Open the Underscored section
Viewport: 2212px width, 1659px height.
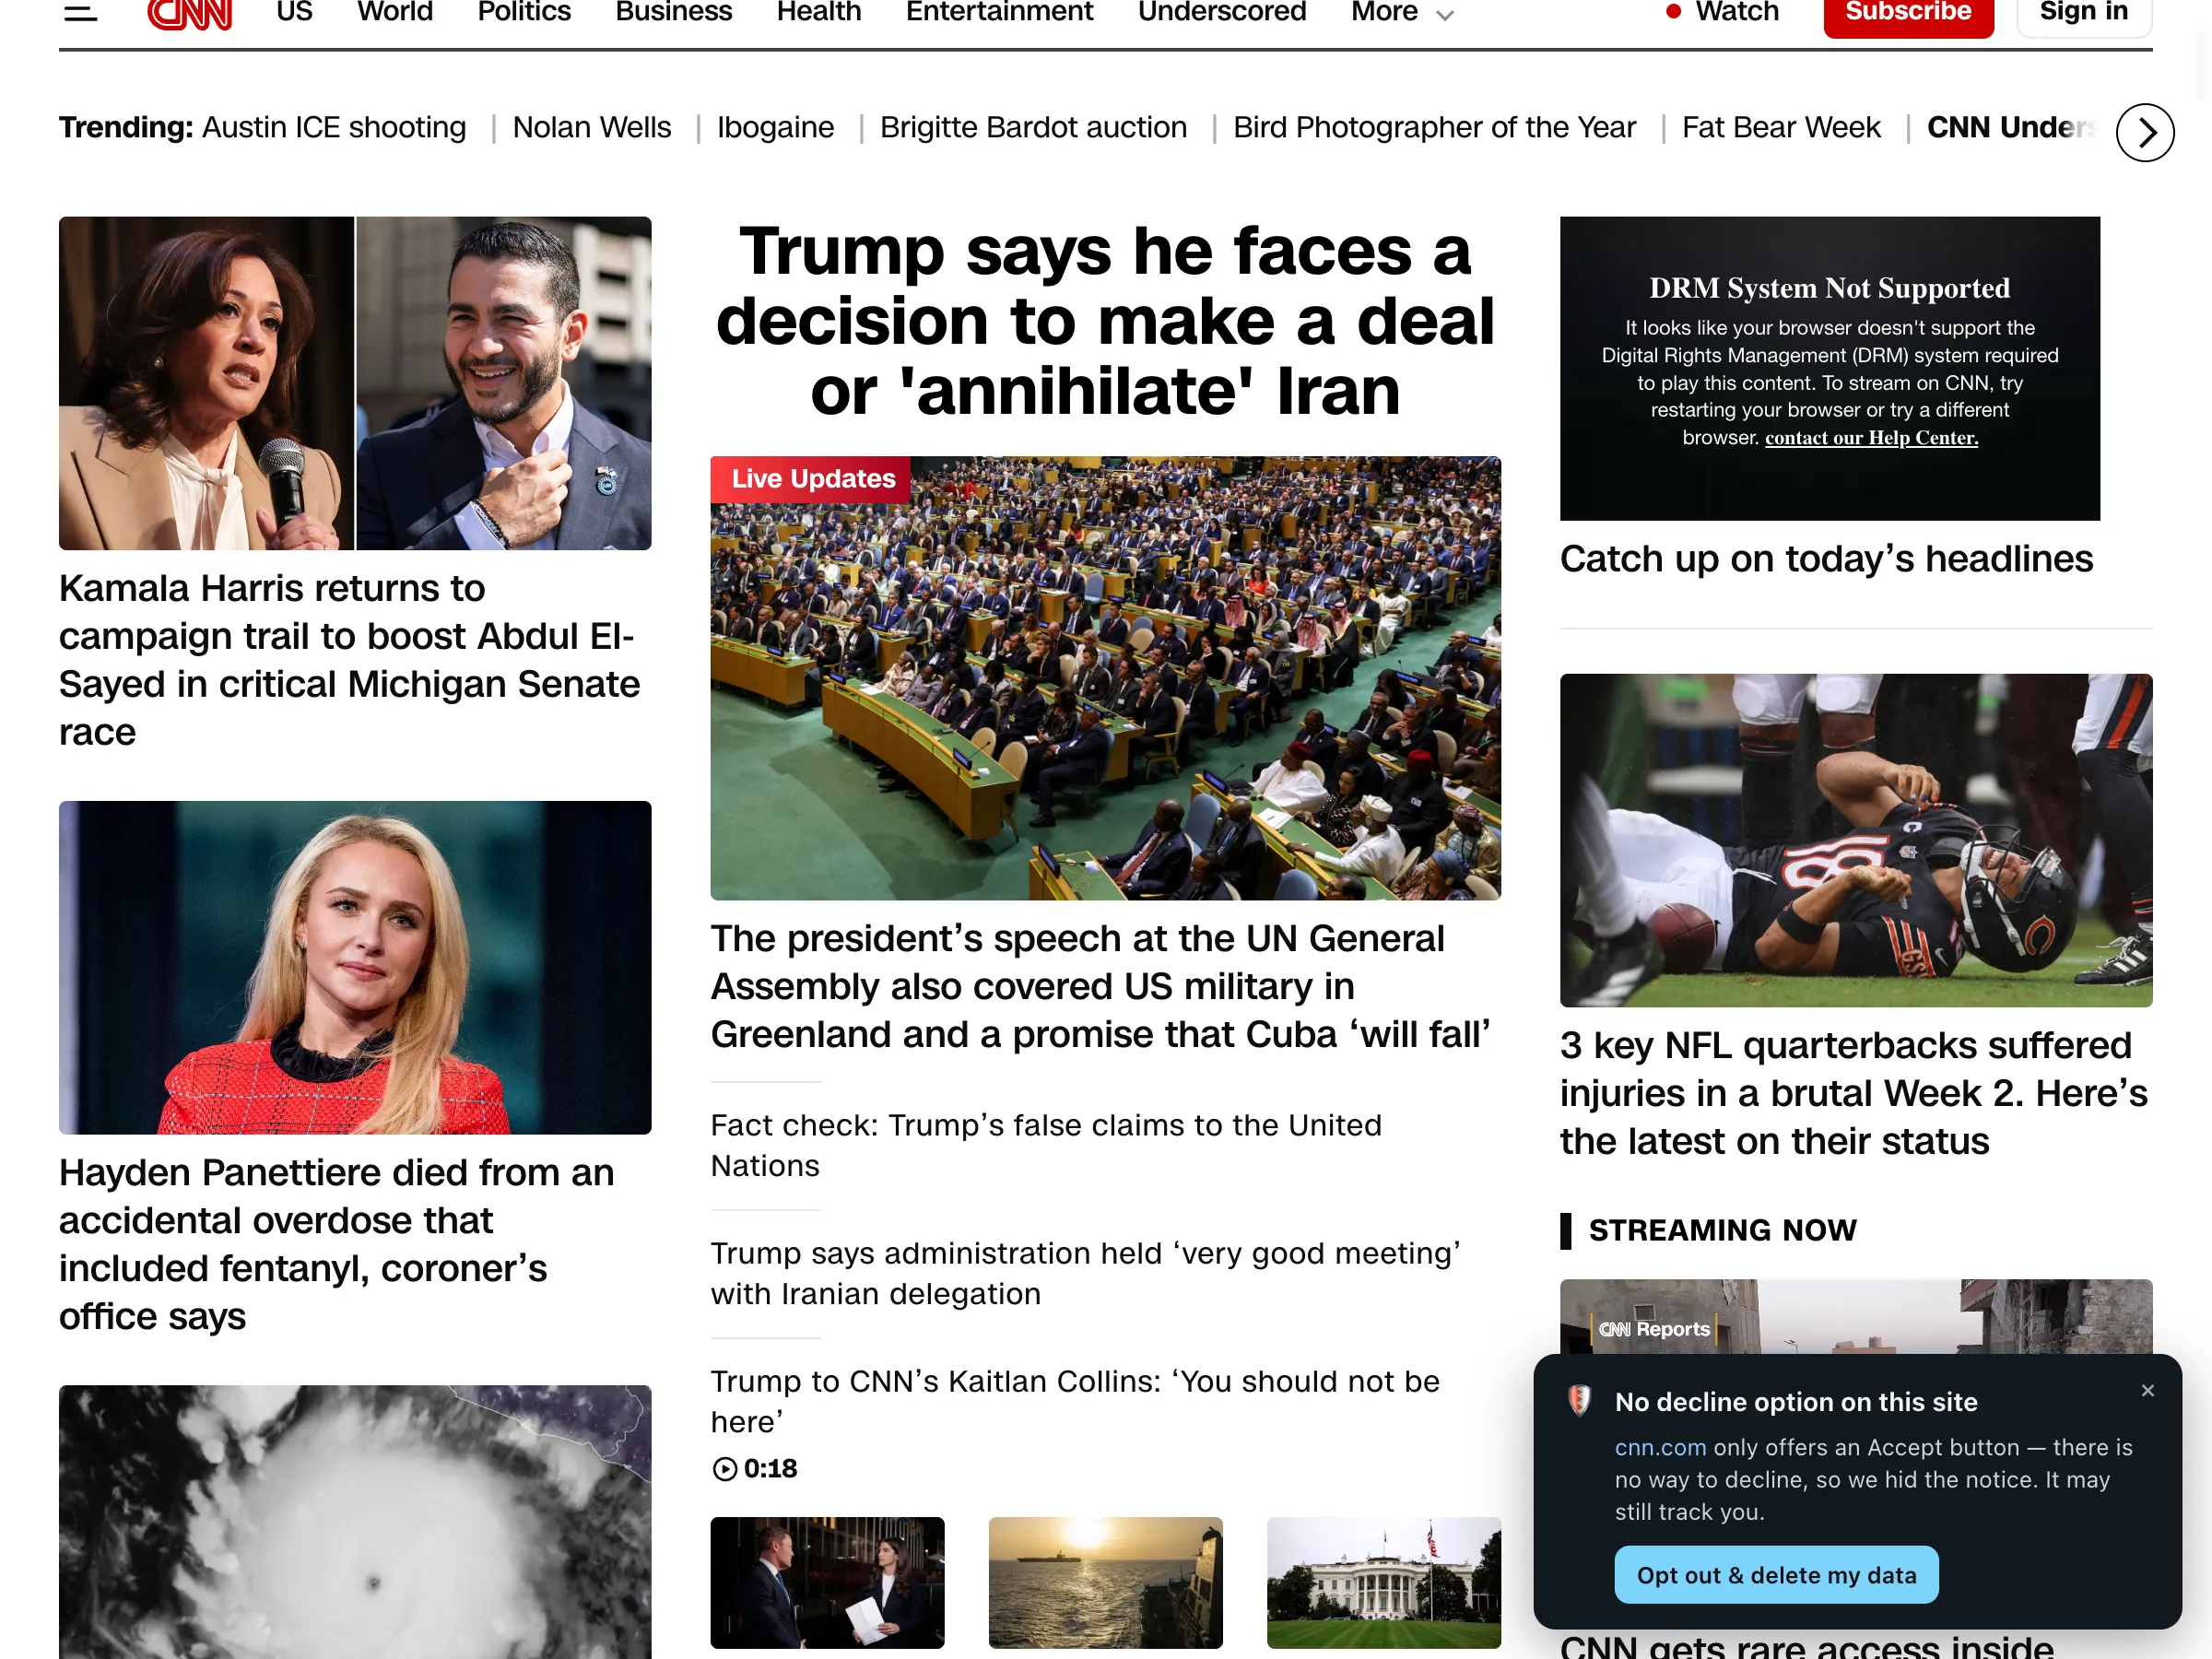tap(1222, 12)
